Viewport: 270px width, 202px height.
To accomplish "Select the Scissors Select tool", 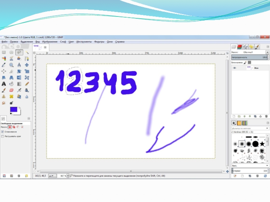I will 11,59.
